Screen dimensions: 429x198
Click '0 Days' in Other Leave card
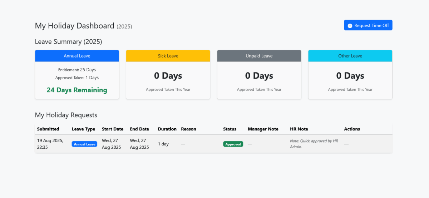[350, 76]
